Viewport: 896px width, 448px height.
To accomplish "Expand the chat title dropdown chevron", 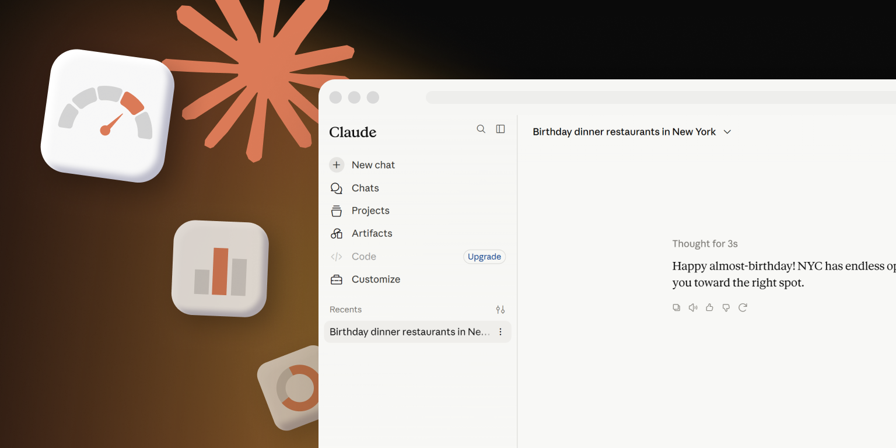I will [727, 132].
